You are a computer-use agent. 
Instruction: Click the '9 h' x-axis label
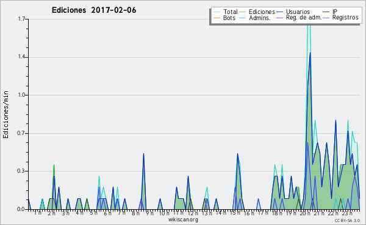pyautogui.click(x=149, y=213)
